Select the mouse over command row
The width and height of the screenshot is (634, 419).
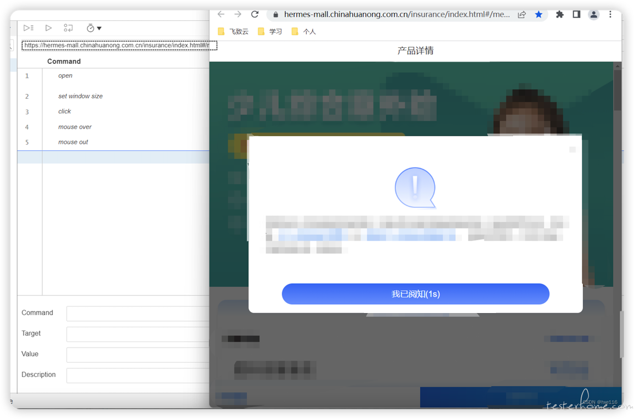[113, 127]
